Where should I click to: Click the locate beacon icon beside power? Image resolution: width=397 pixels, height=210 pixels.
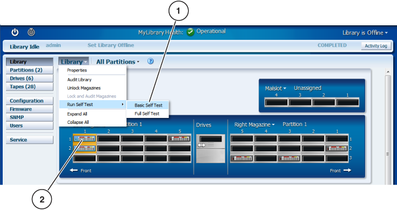(x=31, y=32)
